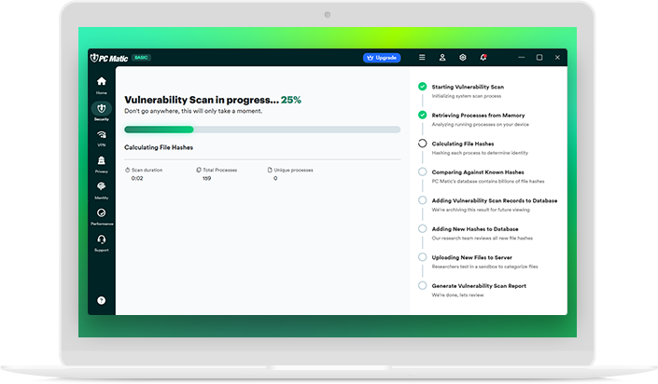Open the Security shield section
Viewport: 658px width, 384px height.
pyautogui.click(x=102, y=110)
